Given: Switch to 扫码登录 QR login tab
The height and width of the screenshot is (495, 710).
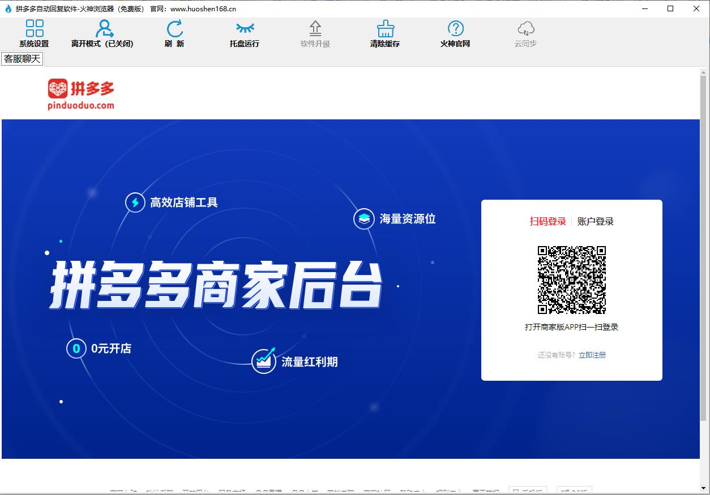Looking at the screenshot, I should (548, 221).
